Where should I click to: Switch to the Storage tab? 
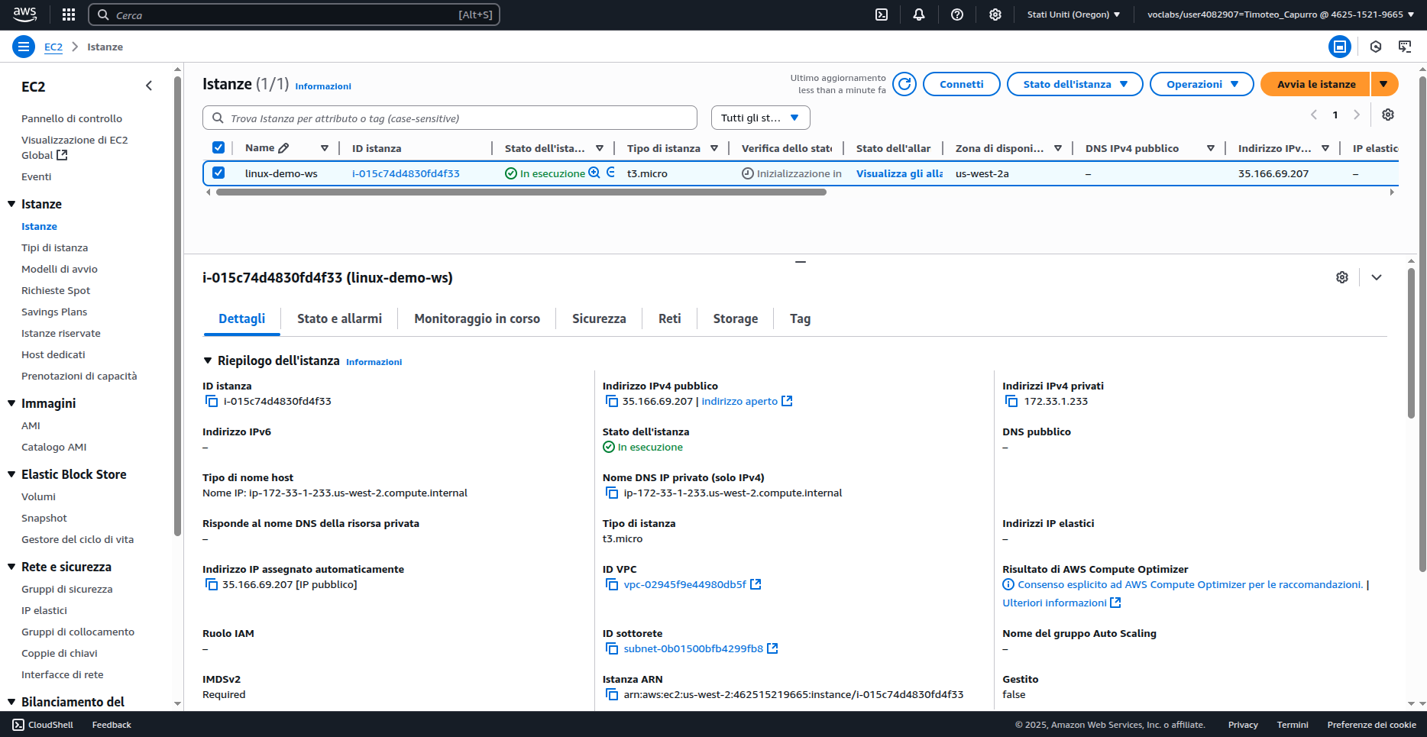(736, 318)
